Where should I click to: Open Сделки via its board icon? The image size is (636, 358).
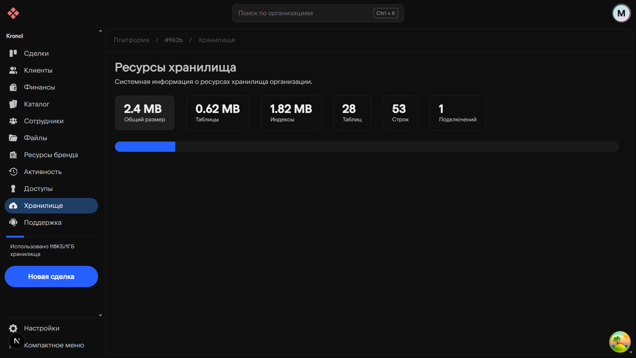point(13,53)
